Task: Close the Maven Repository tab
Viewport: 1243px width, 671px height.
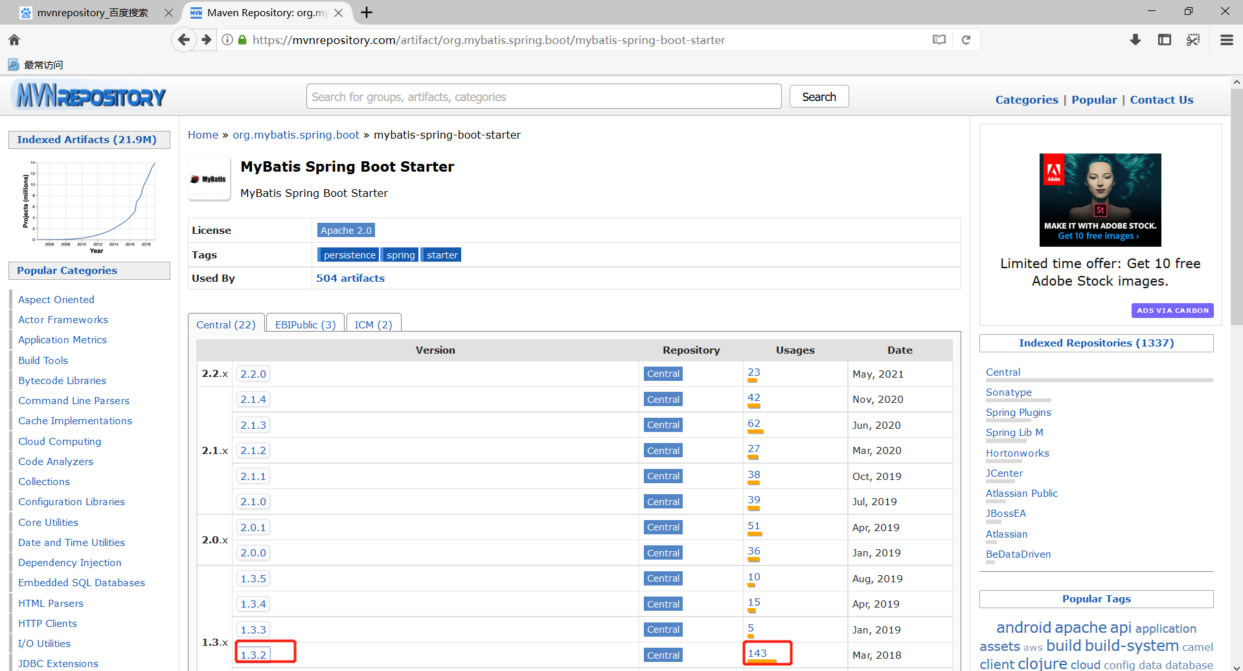Action: 338,12
